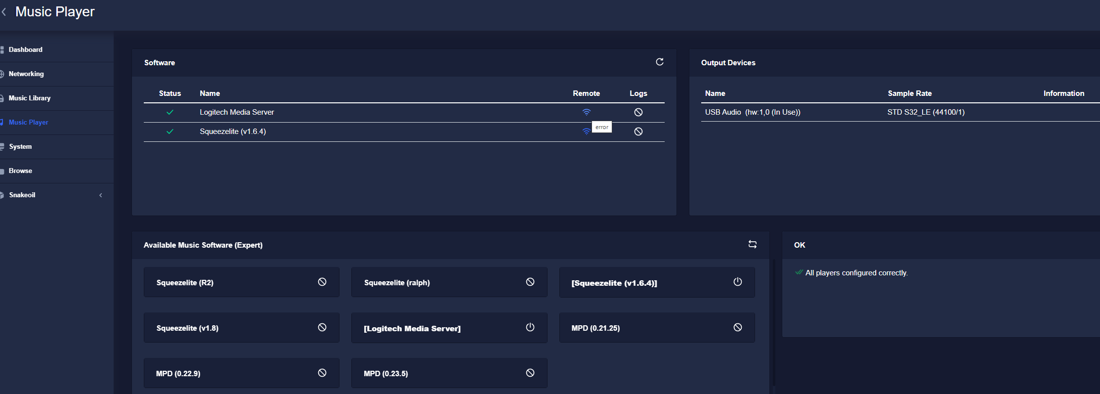The width and height of the screenshot is (1100, 394).
Task: Expand the Snakeoil submenu chevron
Action: click(x=101, y=195)
